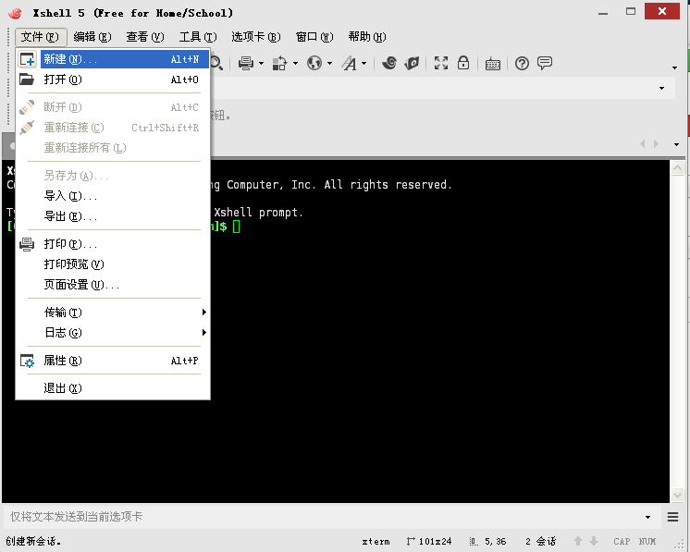The height and width of the screenshot is (552, 690).
Task: Open the session tab list dropdown
Action: coord(676,144)
